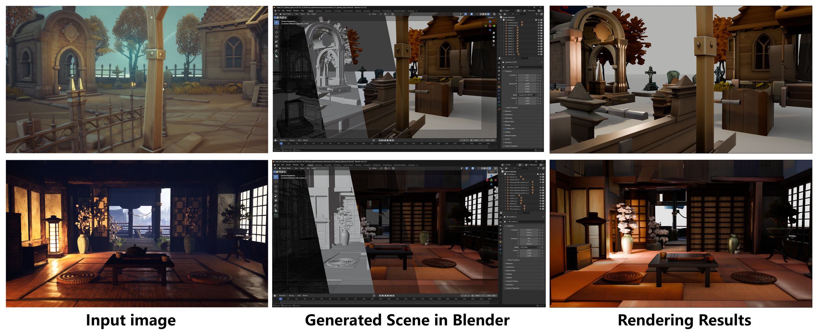Screen dimensions: 818x336
Task: Click the pan hand gizmo in the castle viewport
Action: 495,191
